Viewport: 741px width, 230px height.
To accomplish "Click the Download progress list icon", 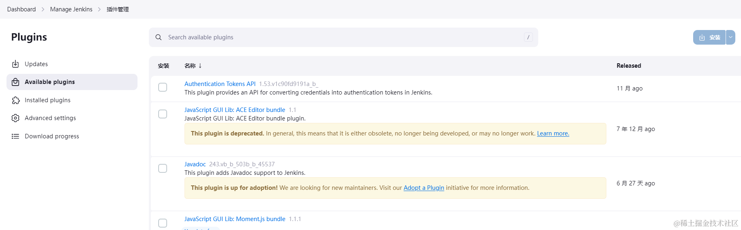I will pyautogui.click(x=15, y=136).
